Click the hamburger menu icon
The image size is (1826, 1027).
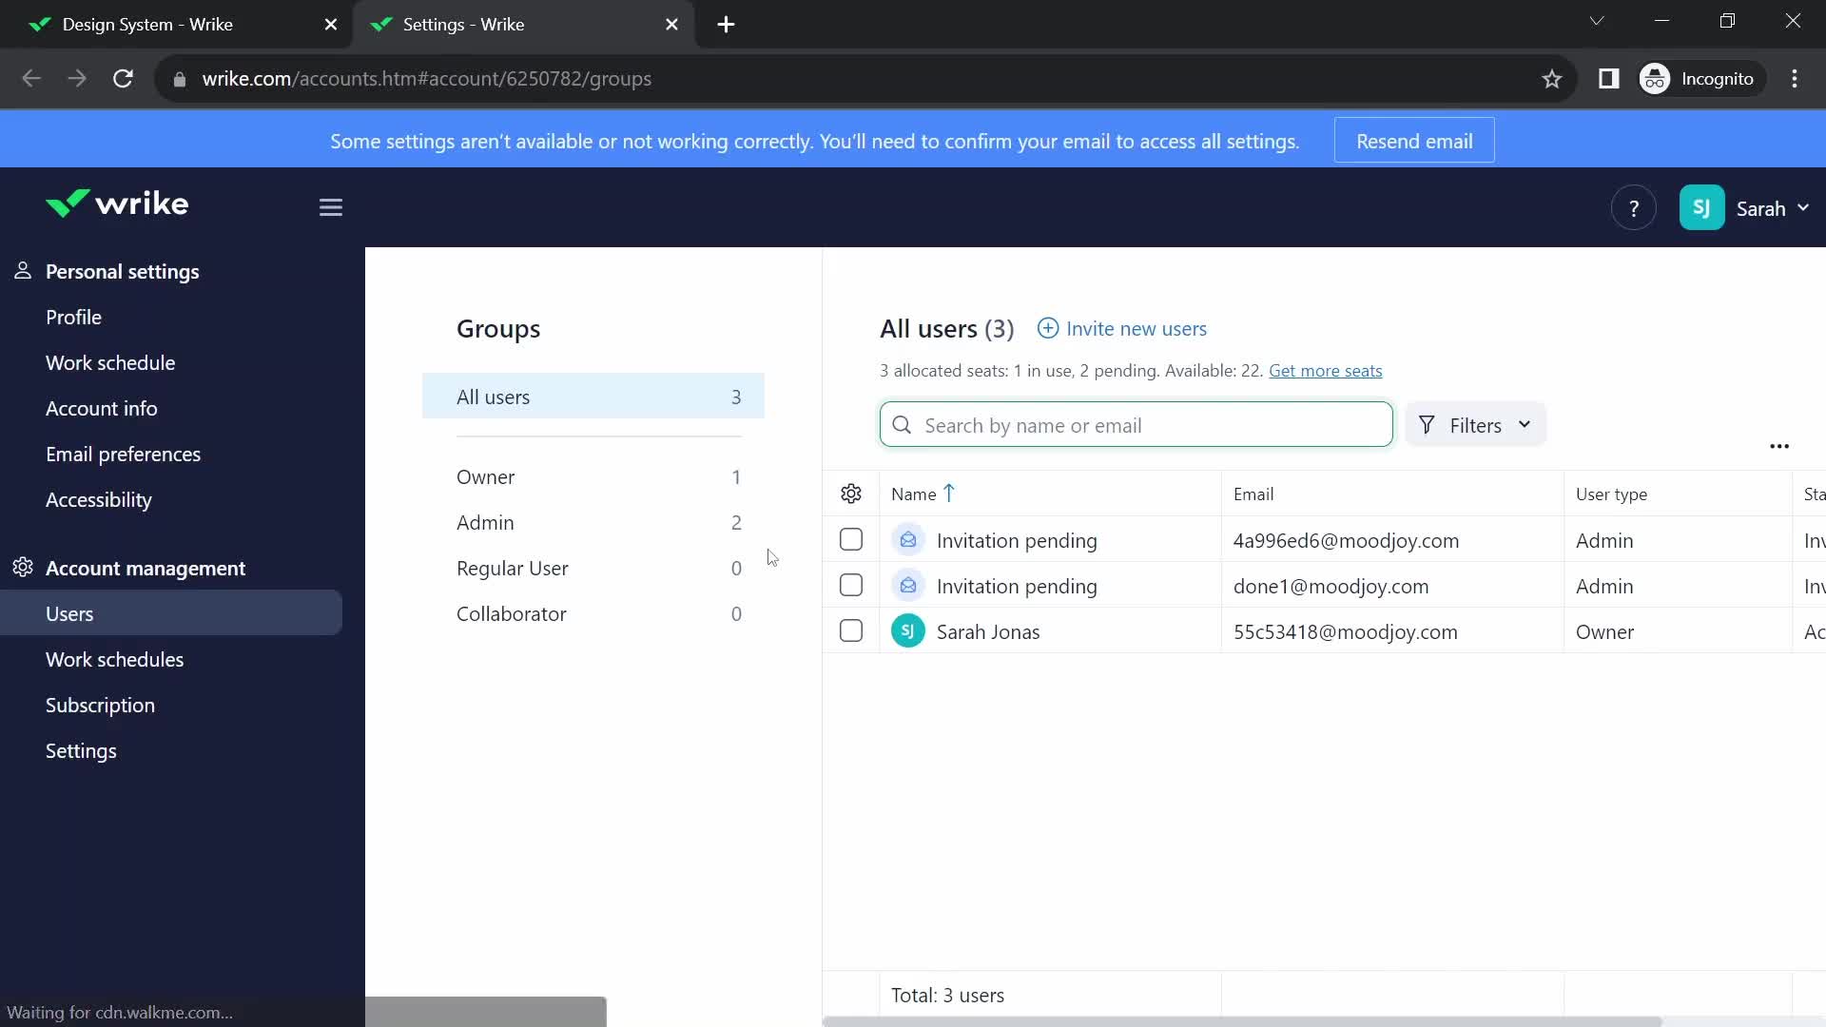[x=330, y=205]
